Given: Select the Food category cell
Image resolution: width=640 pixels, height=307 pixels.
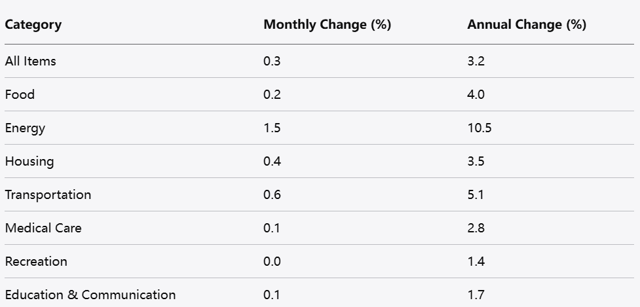Looking at the screenshot, I should tap(20, 95).
